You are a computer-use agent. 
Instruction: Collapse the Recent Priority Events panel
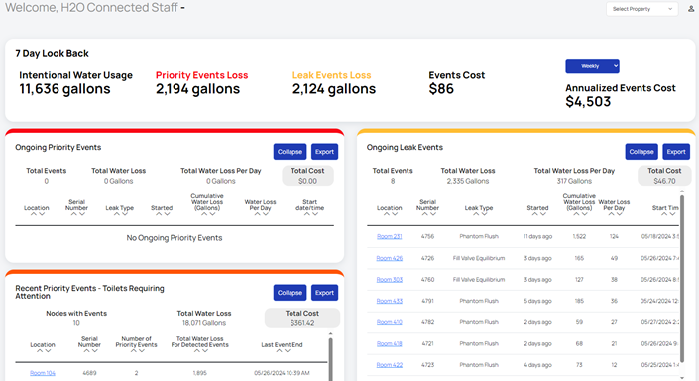(x=290, y=293)
